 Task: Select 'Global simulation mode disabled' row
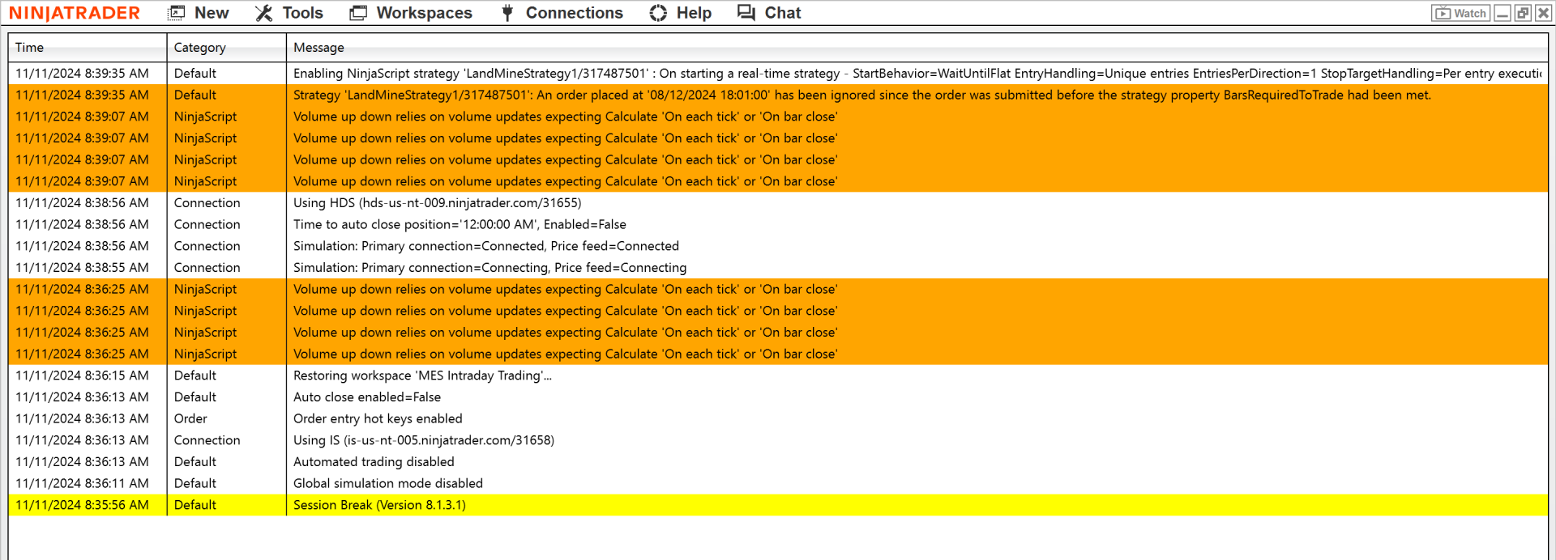tap(778, 483)
